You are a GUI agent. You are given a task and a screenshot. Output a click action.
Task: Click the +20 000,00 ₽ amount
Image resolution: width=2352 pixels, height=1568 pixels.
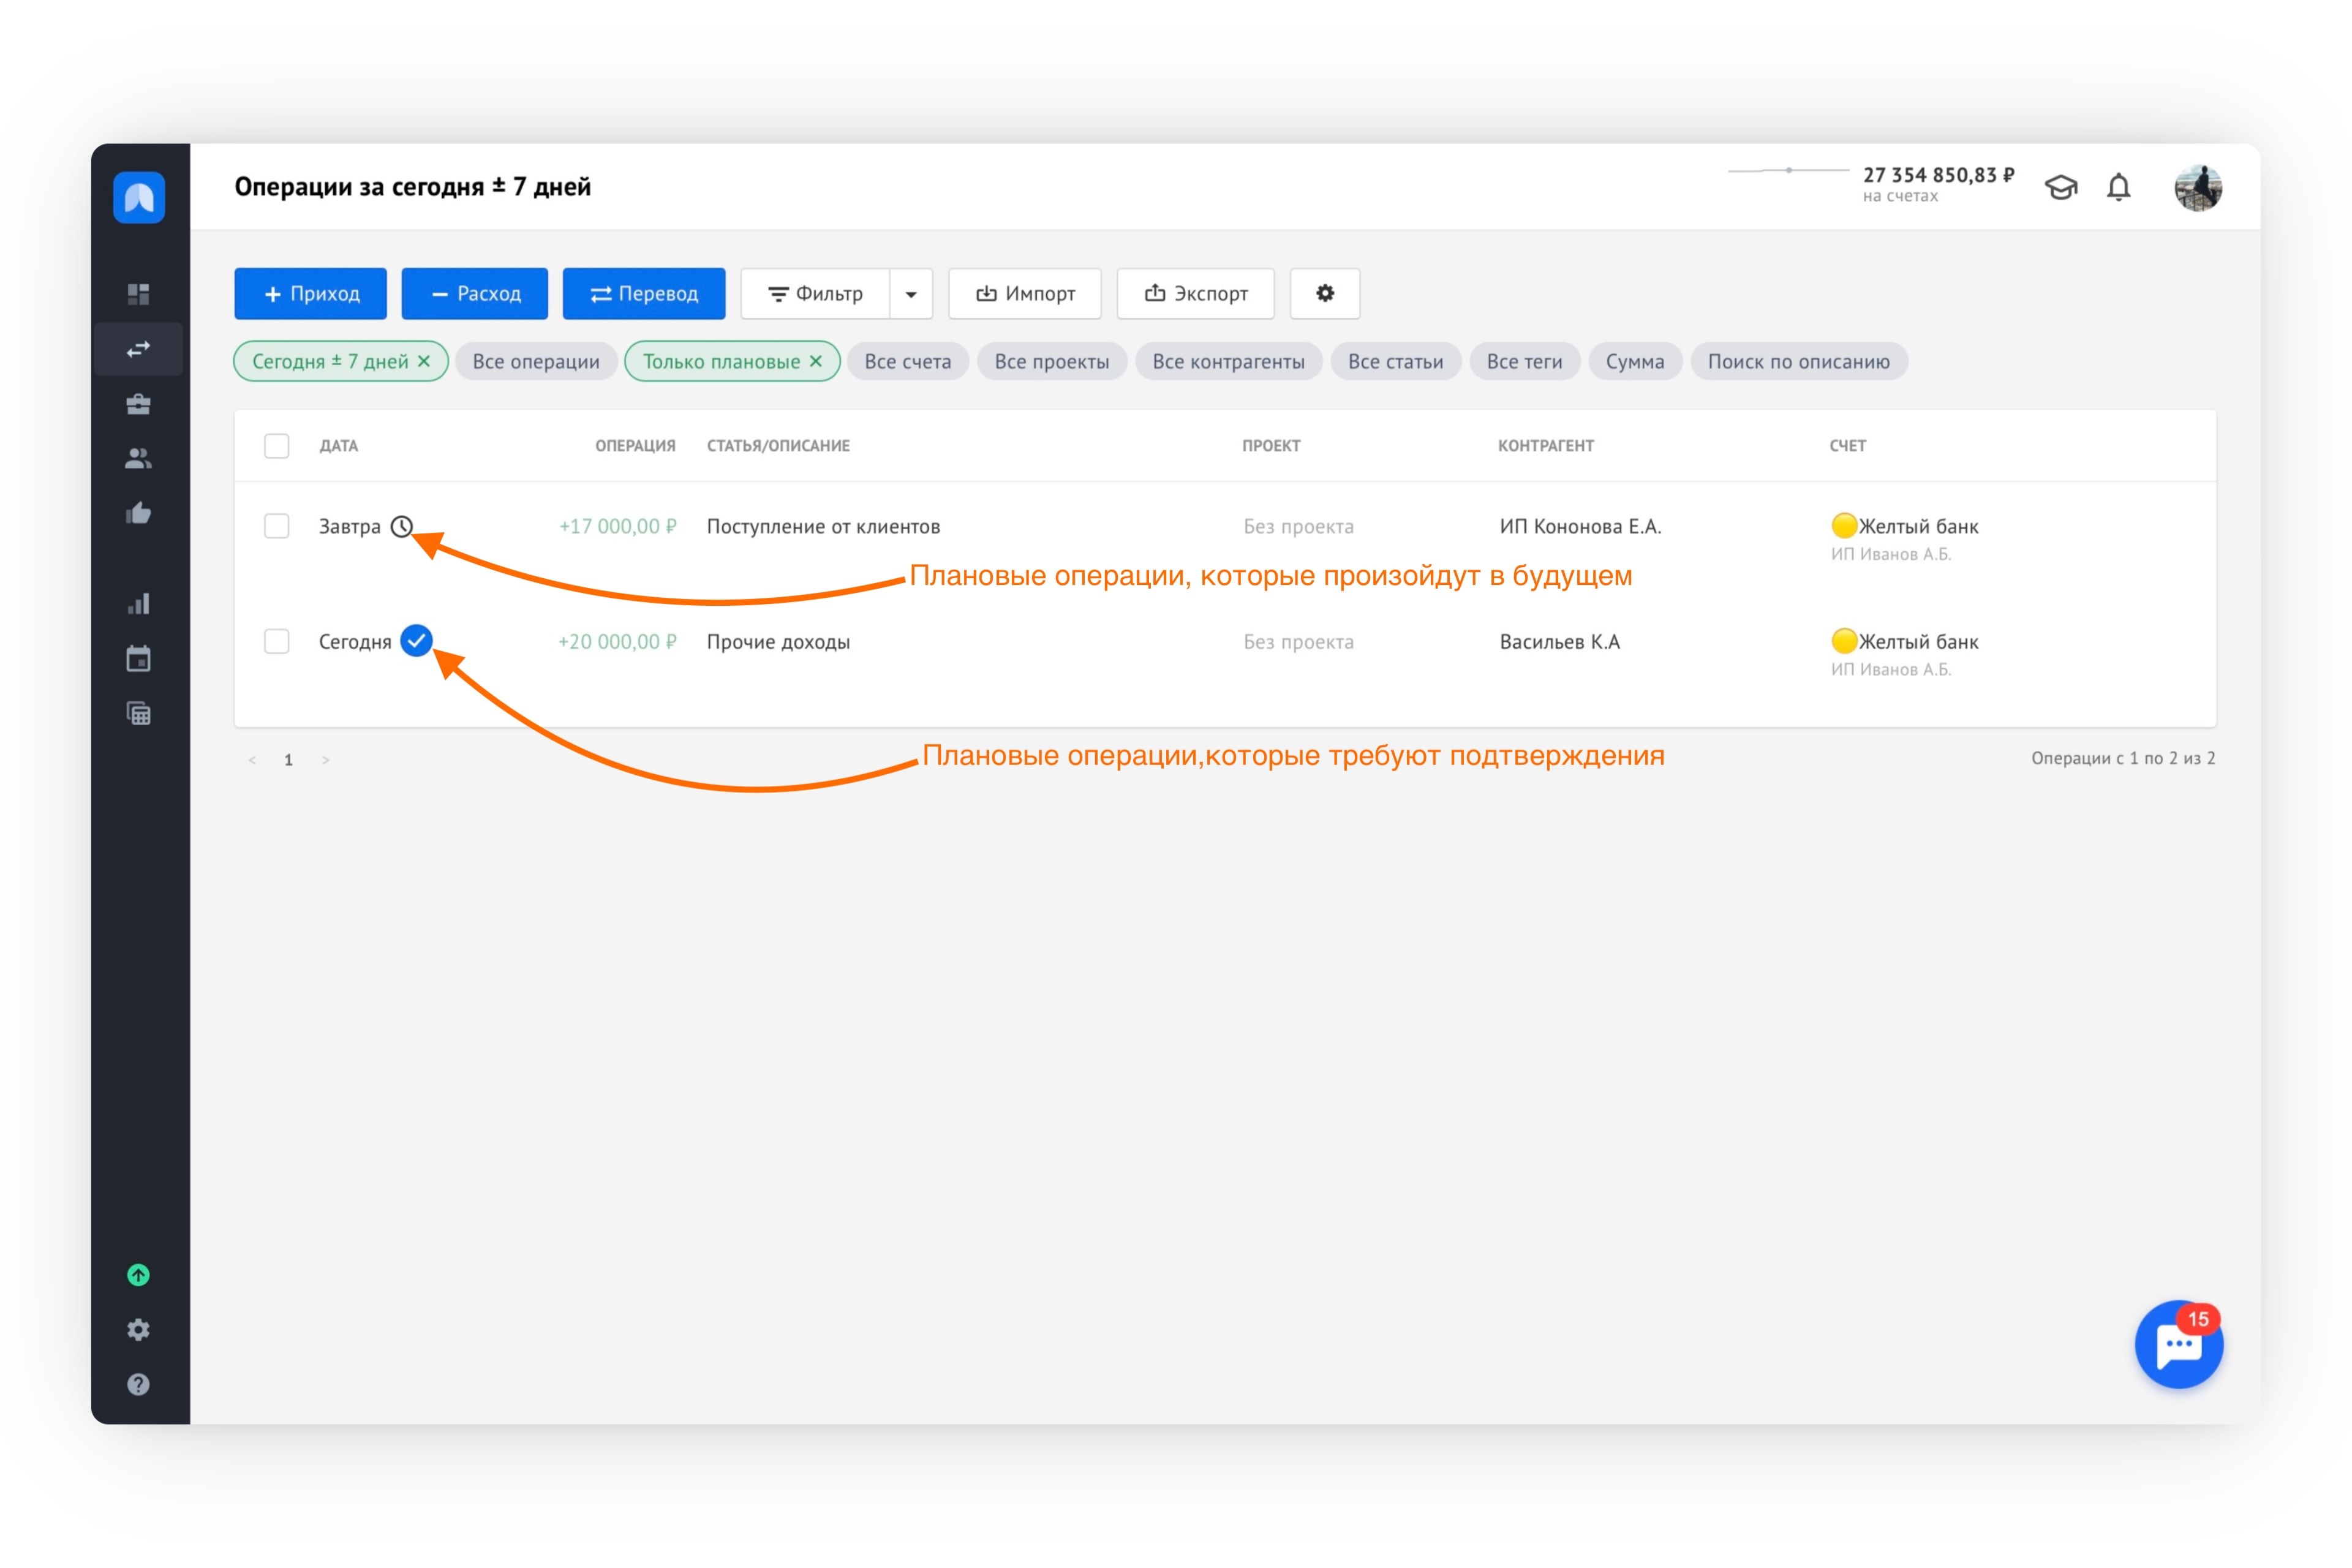pyautogui.click(x=617, y=642)
